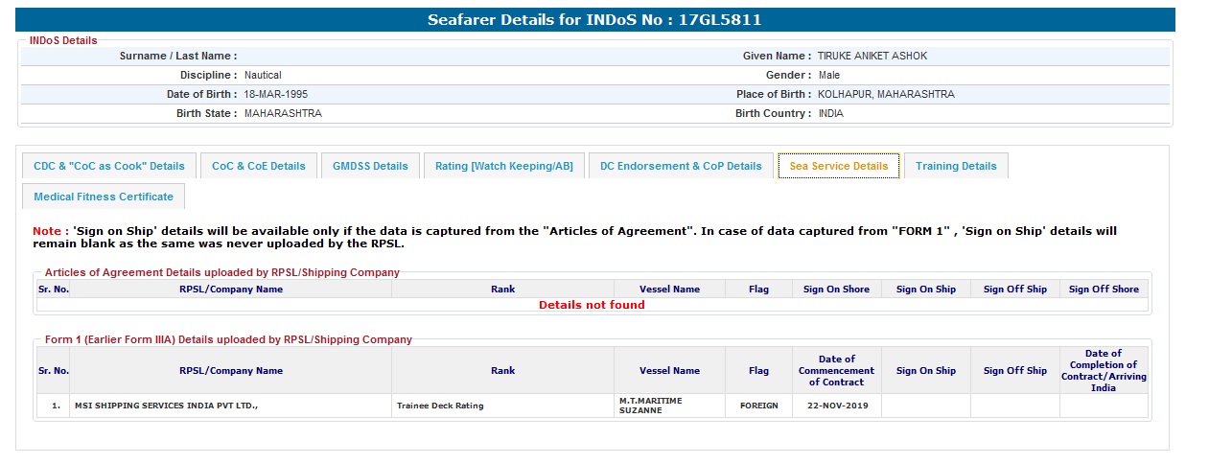Click the M.T.MARITIME SUZANNE vessel name cell
This screenshot has width=1209, height=464.
point(650,406)
